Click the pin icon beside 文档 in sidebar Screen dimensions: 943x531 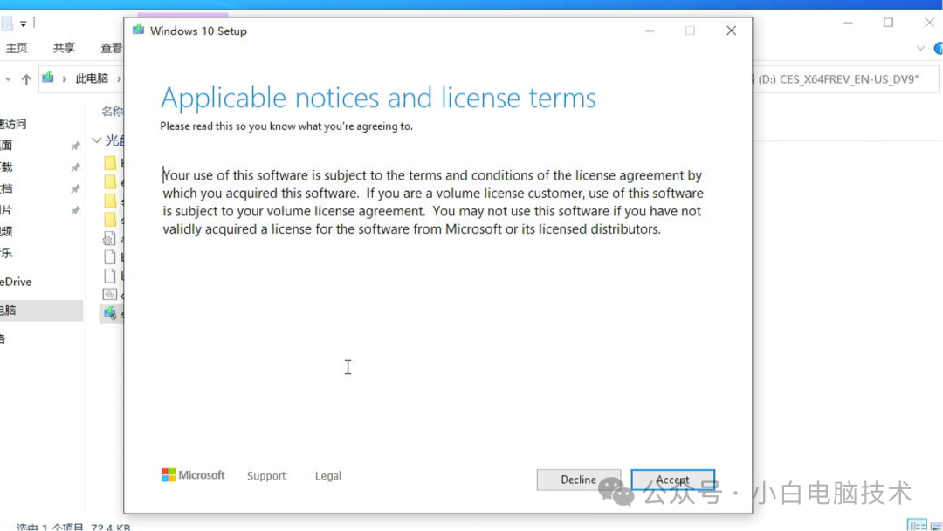point(75,189)
